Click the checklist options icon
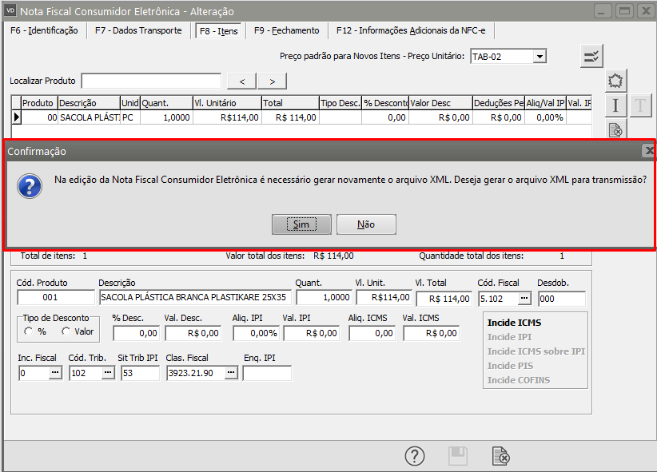This screenshot has width=657, height=472. point(591,56)
